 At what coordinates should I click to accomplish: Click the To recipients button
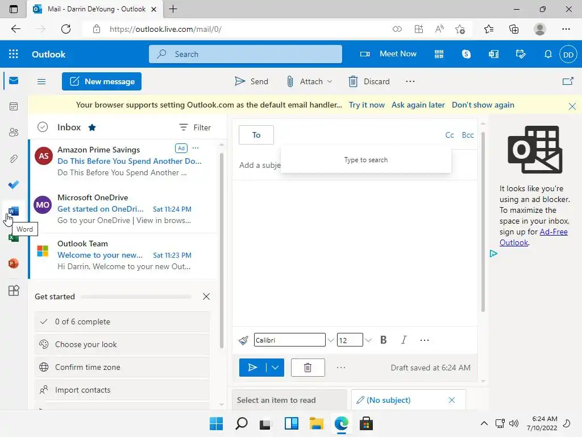(x=256, y=135)
